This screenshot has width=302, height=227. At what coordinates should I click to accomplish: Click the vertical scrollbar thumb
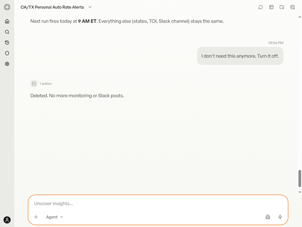coord(300,179)
